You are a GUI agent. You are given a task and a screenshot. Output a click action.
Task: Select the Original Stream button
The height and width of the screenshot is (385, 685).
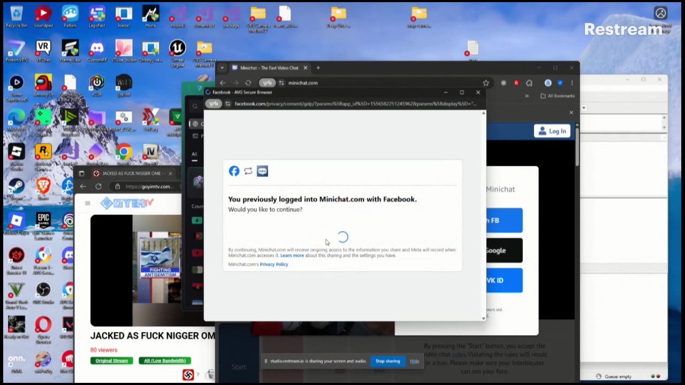[x=112, y=360]
